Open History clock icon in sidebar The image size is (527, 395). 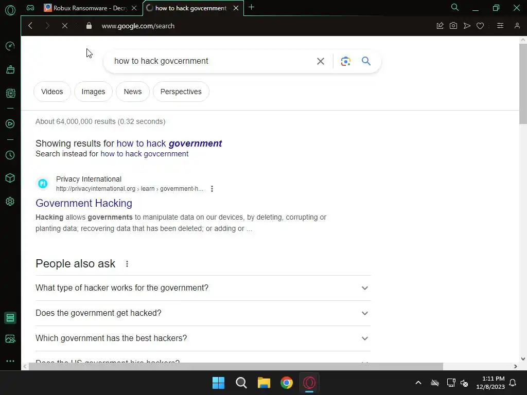tap(10, 155)
